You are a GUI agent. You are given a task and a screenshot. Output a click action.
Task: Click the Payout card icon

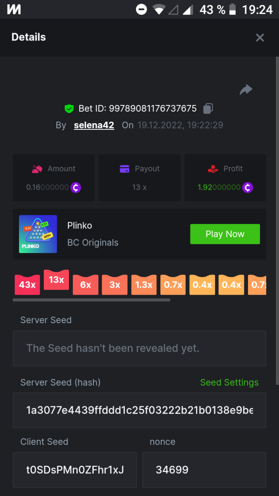coord(124,169)
